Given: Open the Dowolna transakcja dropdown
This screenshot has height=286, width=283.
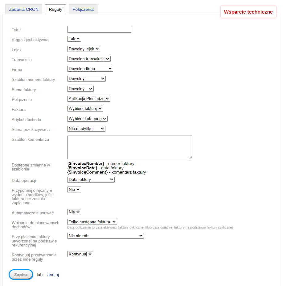Looking at the screenshot, I should point(89,59).
